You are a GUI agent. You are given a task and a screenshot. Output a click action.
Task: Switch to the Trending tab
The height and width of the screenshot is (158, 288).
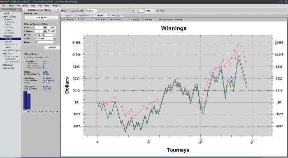click(116, 16)
